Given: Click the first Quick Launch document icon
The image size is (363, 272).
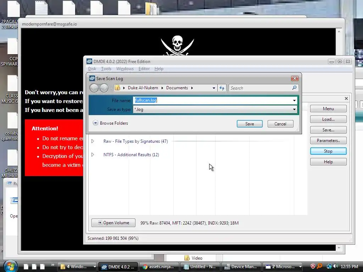Looking at the screenshot, I should [26, 266].
